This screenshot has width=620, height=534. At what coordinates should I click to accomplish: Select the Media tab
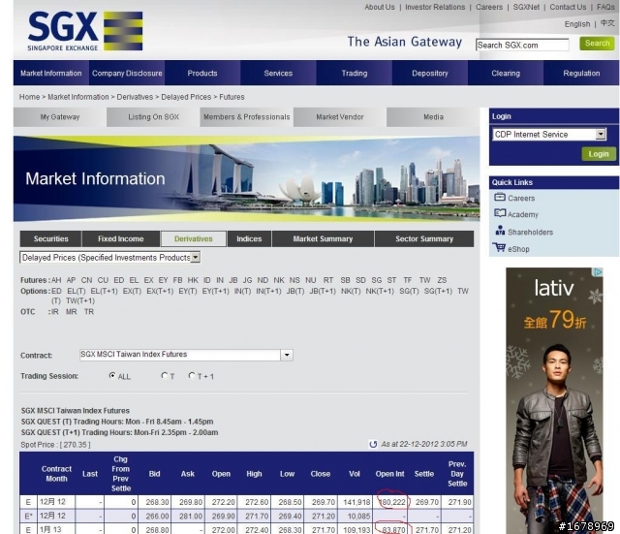click(433, 117)
